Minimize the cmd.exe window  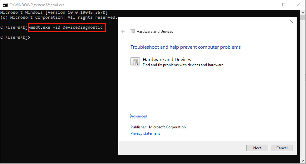click(x=270, y=5)
